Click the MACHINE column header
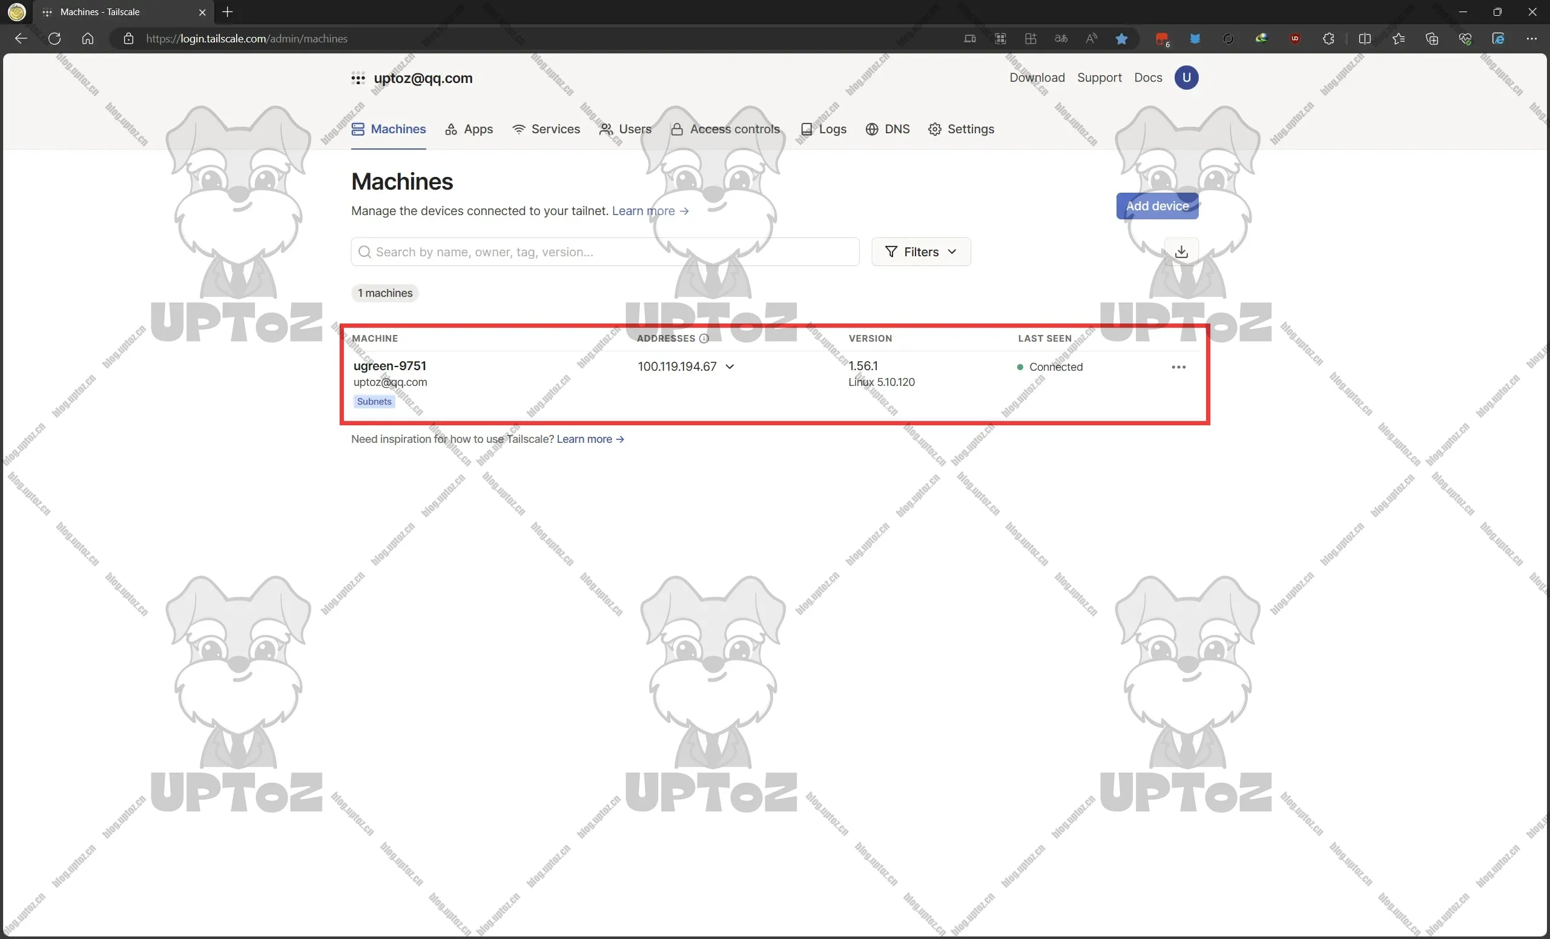The height and width of the screenshot is (939, 1550). pyautogui.click(x=375, y=339)
